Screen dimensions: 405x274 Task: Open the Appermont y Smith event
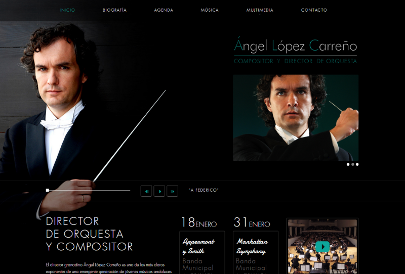coord(198,246)
